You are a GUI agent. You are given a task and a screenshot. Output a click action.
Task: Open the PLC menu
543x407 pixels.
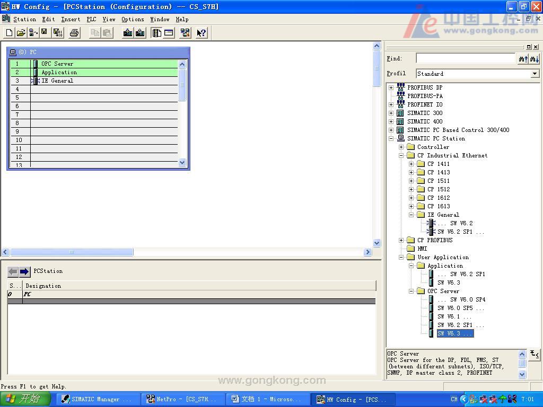click(91, 20)
